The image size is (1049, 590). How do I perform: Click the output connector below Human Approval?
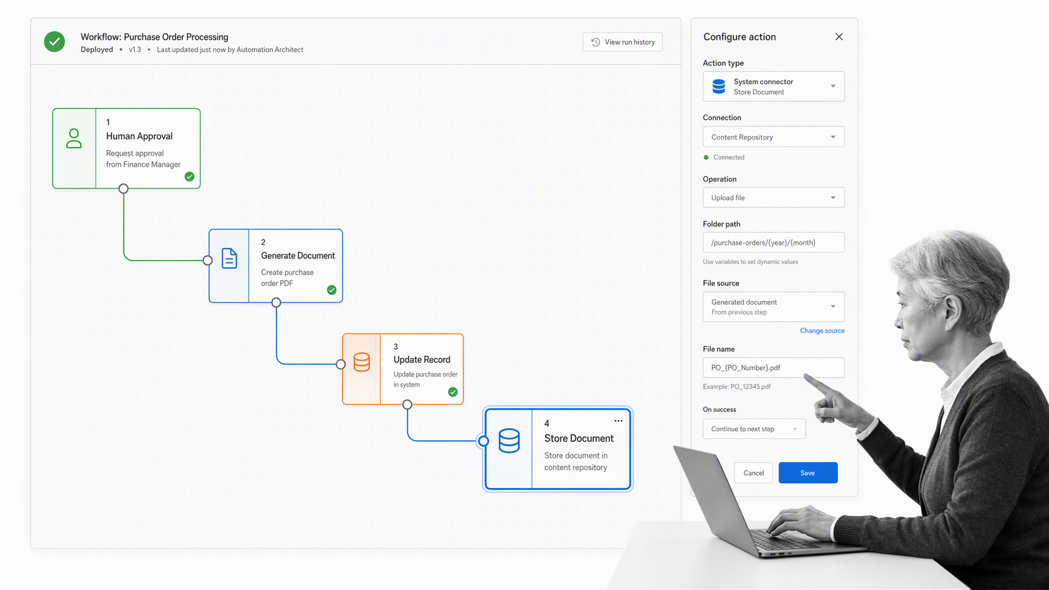click(x=123, y=188)
